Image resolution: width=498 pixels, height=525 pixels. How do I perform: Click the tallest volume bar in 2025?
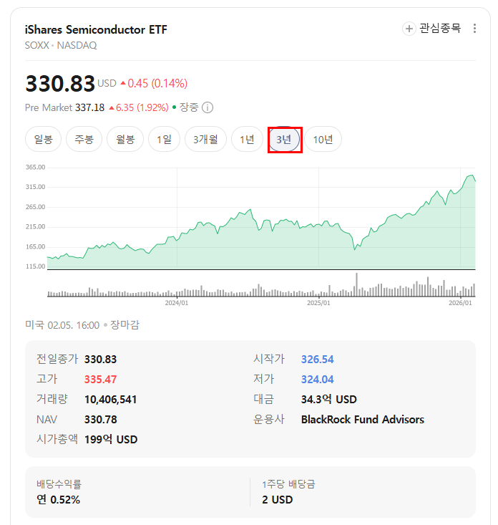pos(356,284)
